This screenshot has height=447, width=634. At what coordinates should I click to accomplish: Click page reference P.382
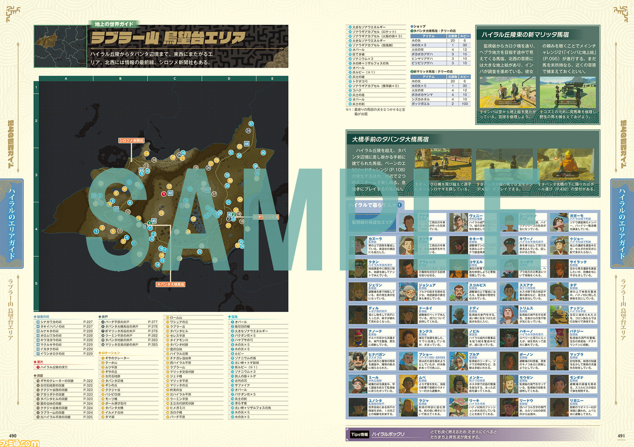tap(153, 335)
